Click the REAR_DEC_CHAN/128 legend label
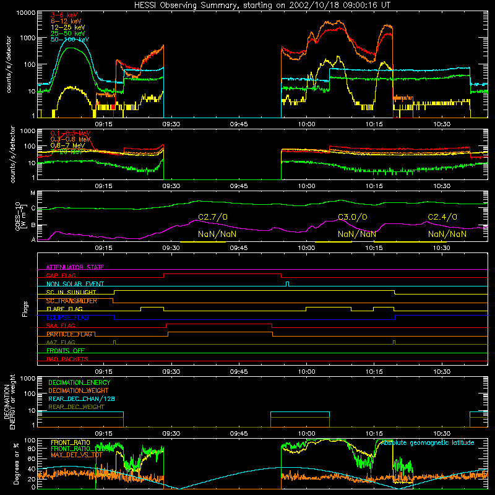 (82, 398)
